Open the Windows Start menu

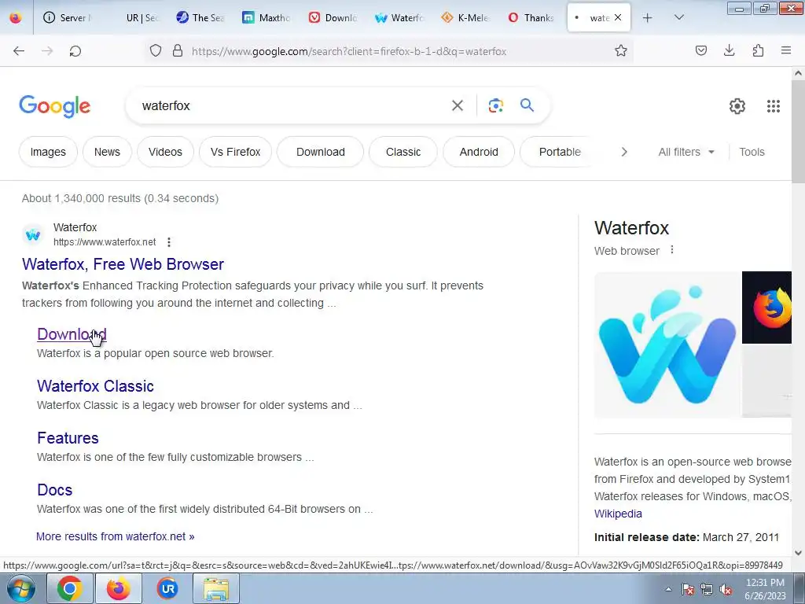(x=21, y=588)
